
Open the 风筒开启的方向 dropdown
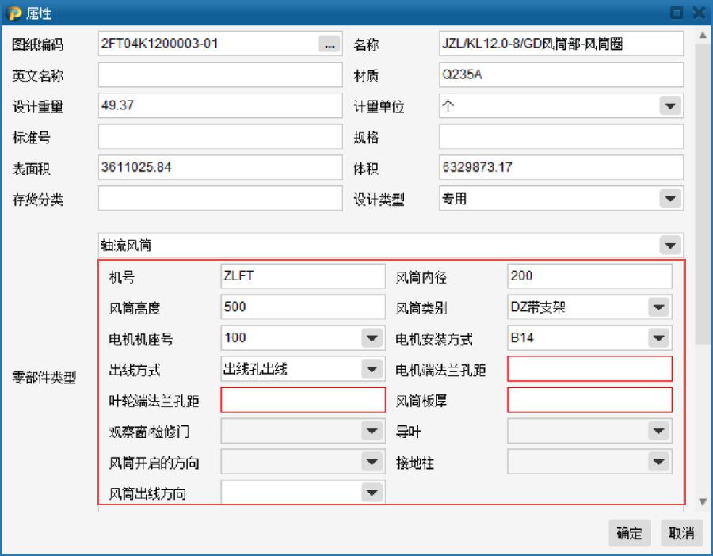(x=372, y=462)
